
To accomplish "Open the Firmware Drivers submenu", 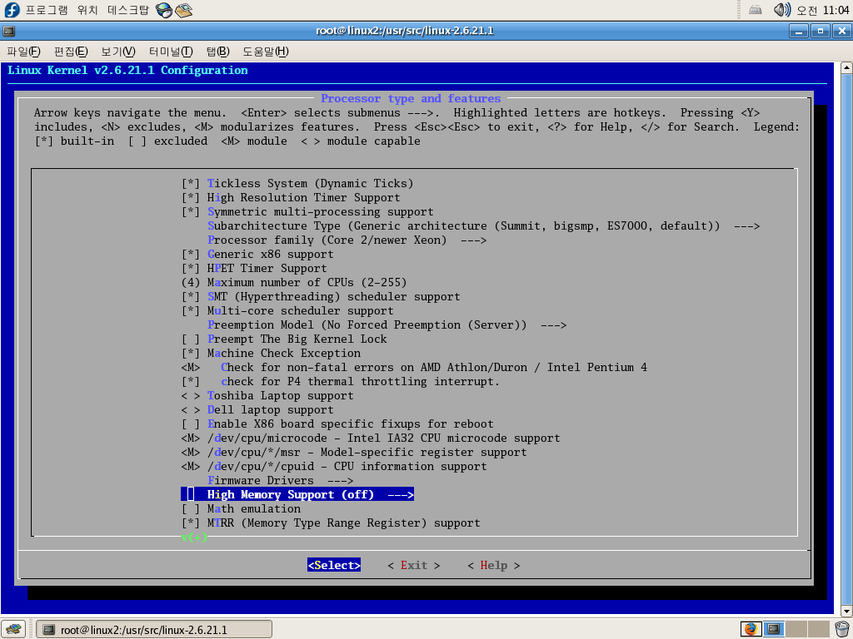I will tap(280, 480).
